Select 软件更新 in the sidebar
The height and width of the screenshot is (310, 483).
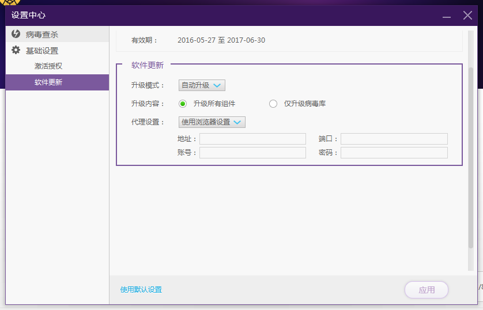pyautogui.click(x=48, y=82)
